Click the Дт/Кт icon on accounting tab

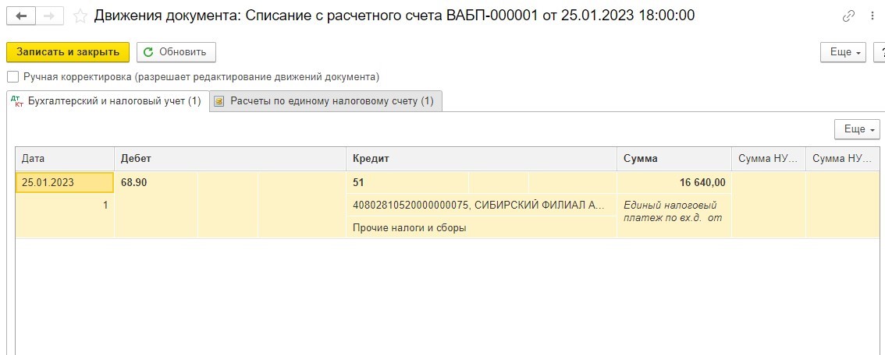pyautogui.click(x=17, y=101)
